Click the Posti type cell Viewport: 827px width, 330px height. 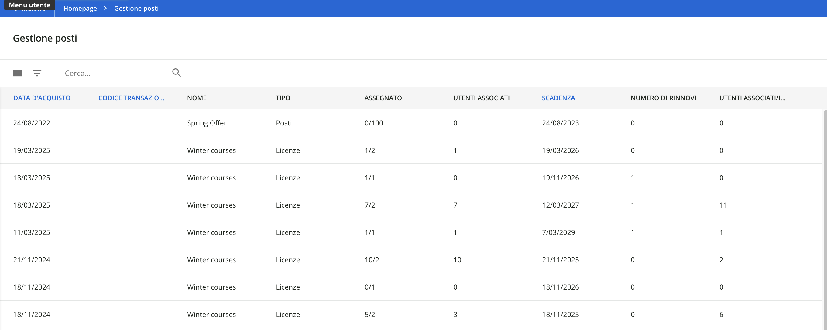click(284, 123)
